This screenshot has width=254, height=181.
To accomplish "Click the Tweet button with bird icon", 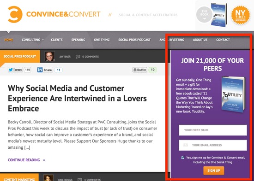I will click(15, 70).
